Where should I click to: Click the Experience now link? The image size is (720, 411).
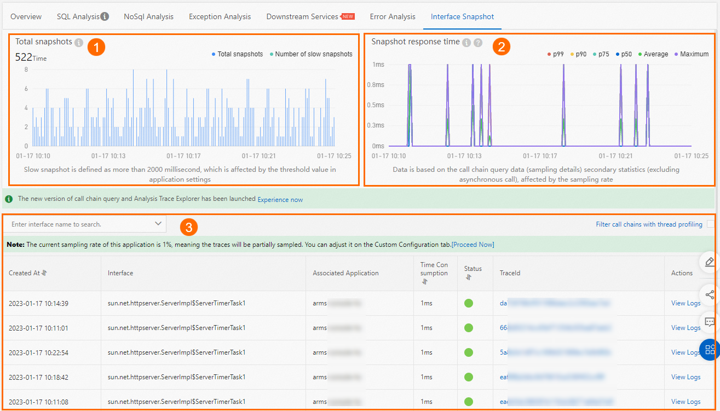[280, 200]
